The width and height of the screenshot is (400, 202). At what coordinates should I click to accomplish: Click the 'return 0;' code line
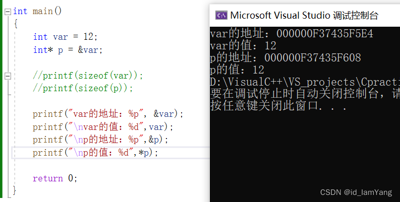[x=55, y=178]
